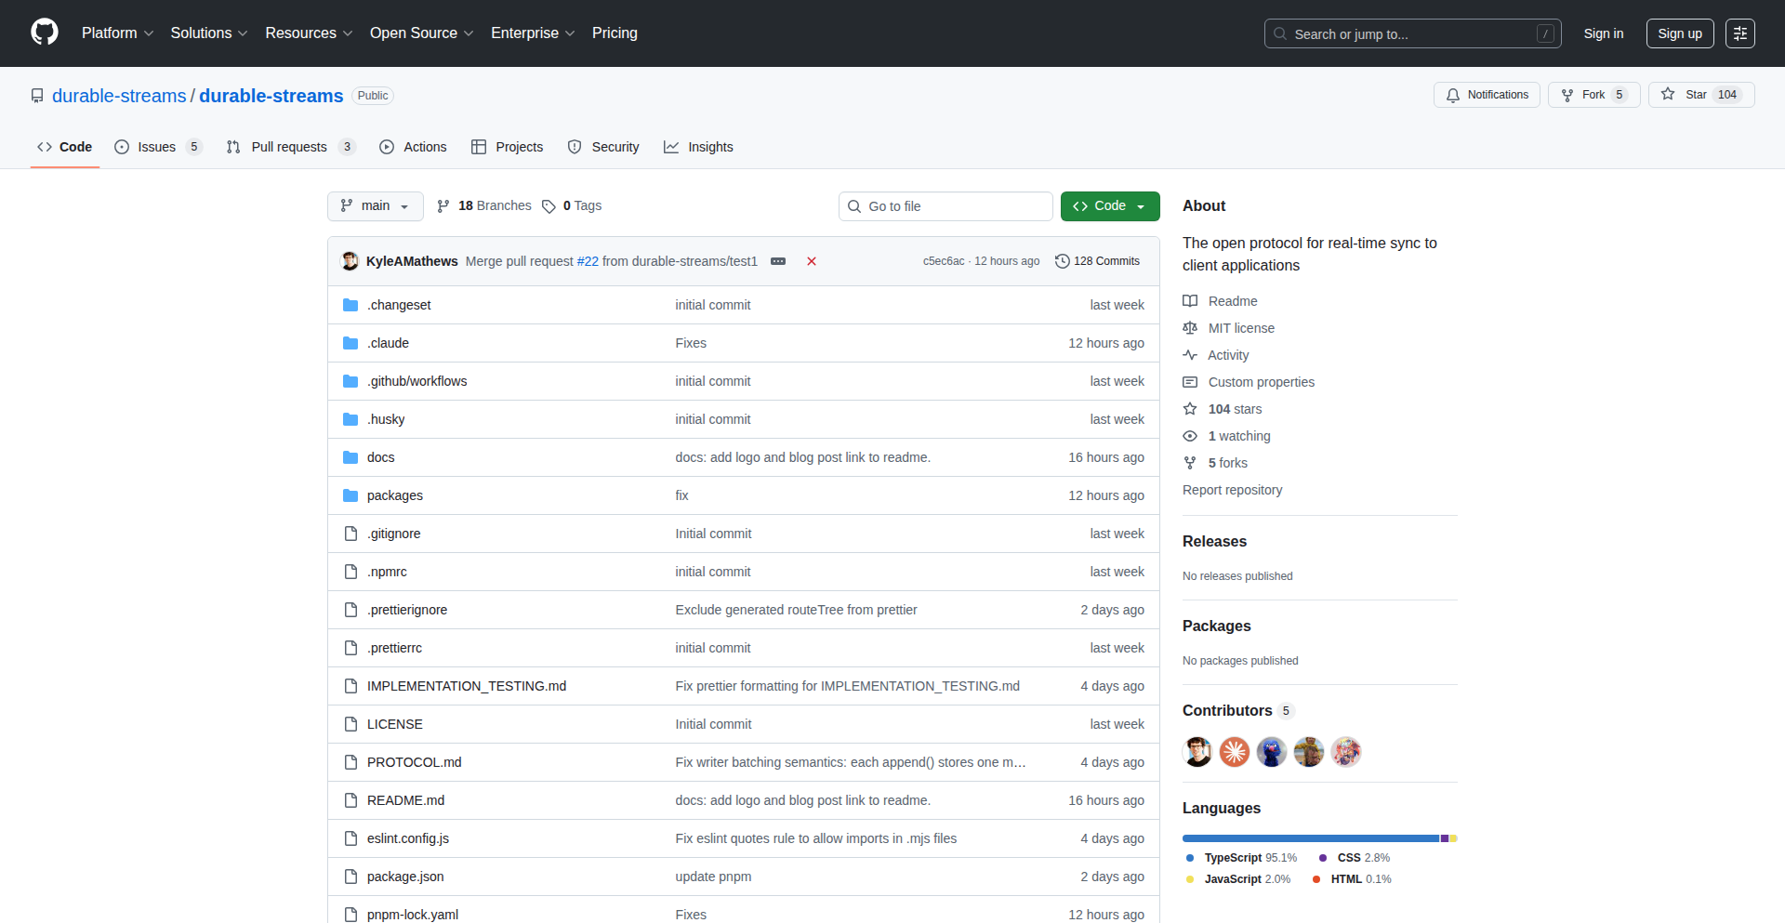This screenshot has height=923, width=1785.
Task: Expand the Platform menu
Action: click(x=117, y=33)
